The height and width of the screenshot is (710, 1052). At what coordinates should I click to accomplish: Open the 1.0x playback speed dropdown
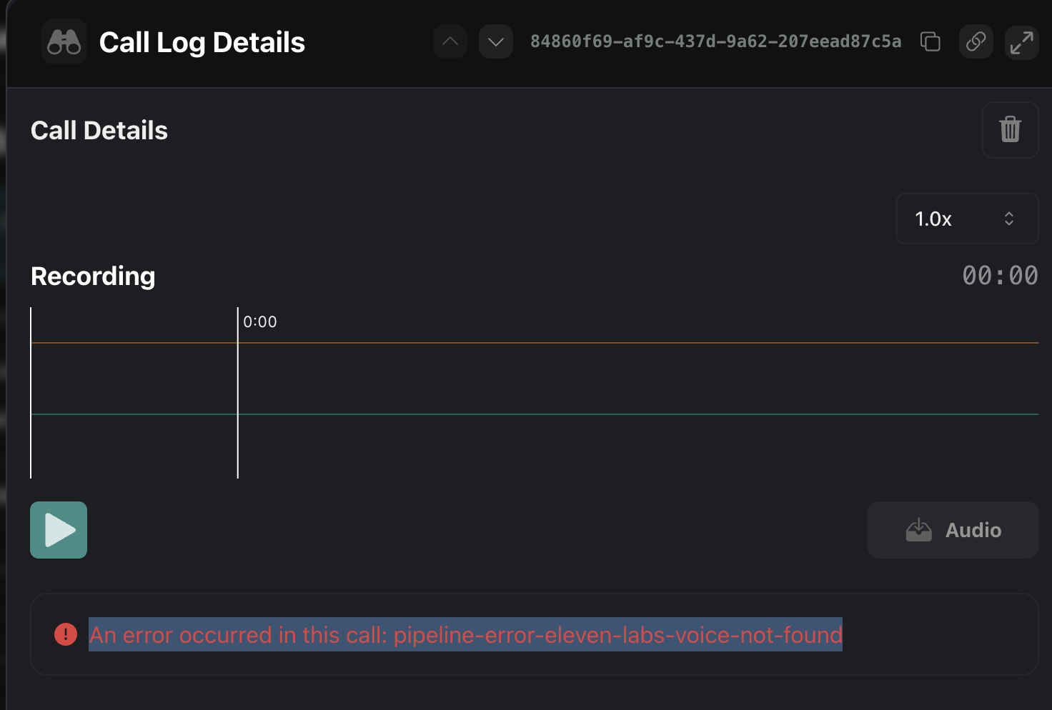pyautogui.click(x=967, y=219)
